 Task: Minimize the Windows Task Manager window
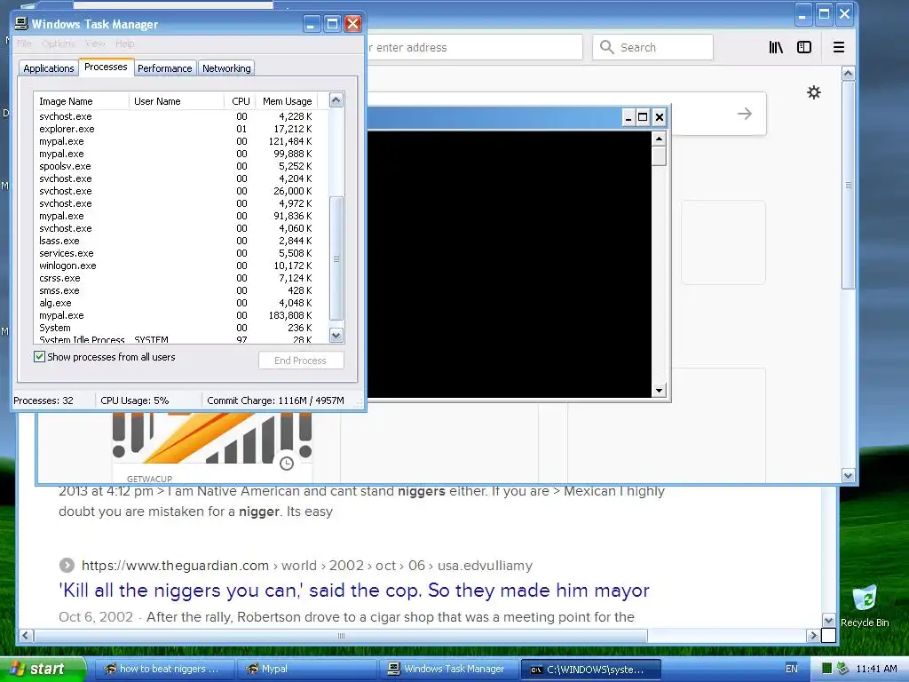(312, 24)
